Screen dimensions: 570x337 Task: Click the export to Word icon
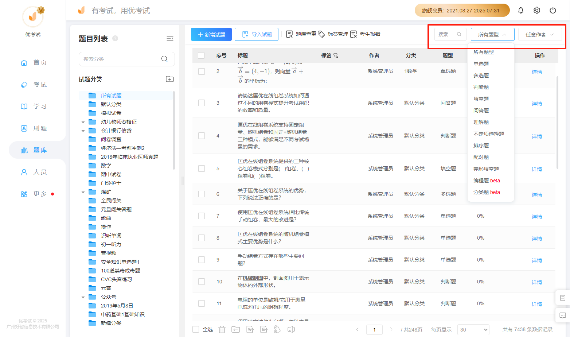click(x=250, y=329)
